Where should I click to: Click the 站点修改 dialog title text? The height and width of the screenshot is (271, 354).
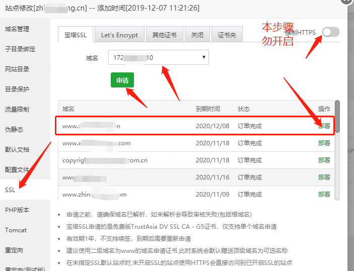point(102,8)
